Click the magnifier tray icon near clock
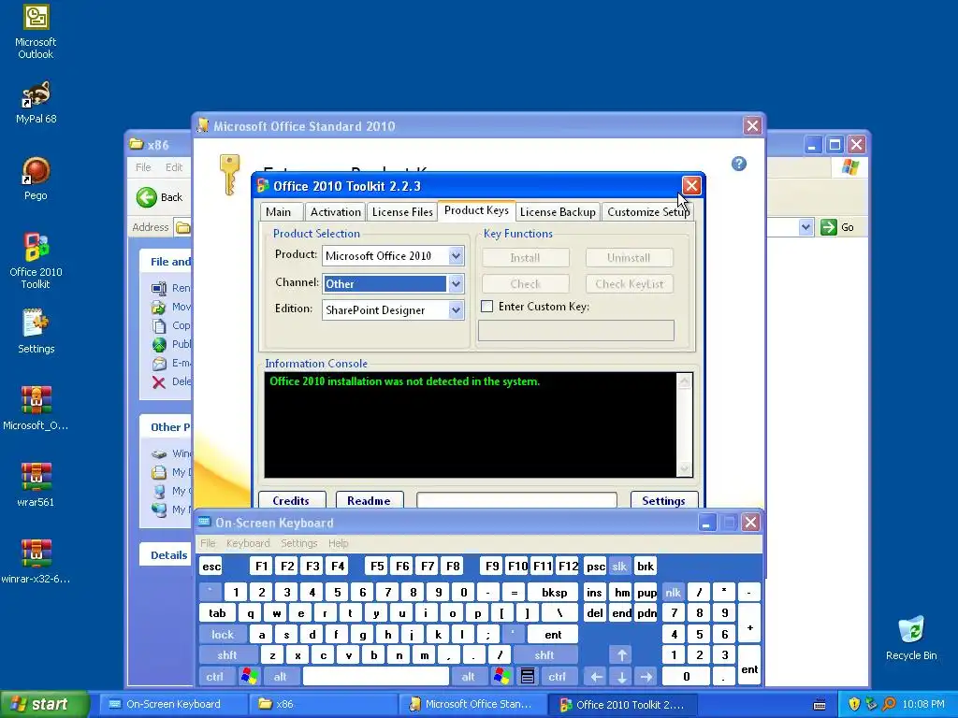The width and height of the screenshot is (958, 718). 889,704
